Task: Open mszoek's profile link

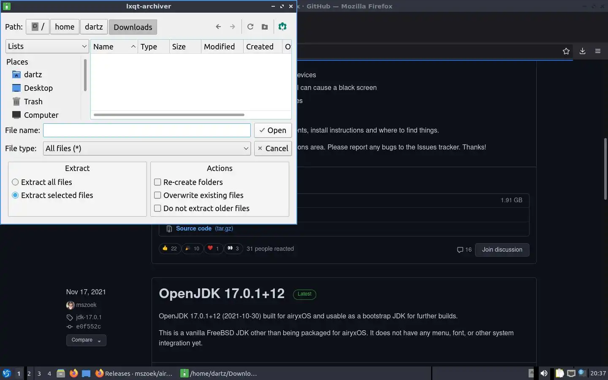Action: pos(86,305)
